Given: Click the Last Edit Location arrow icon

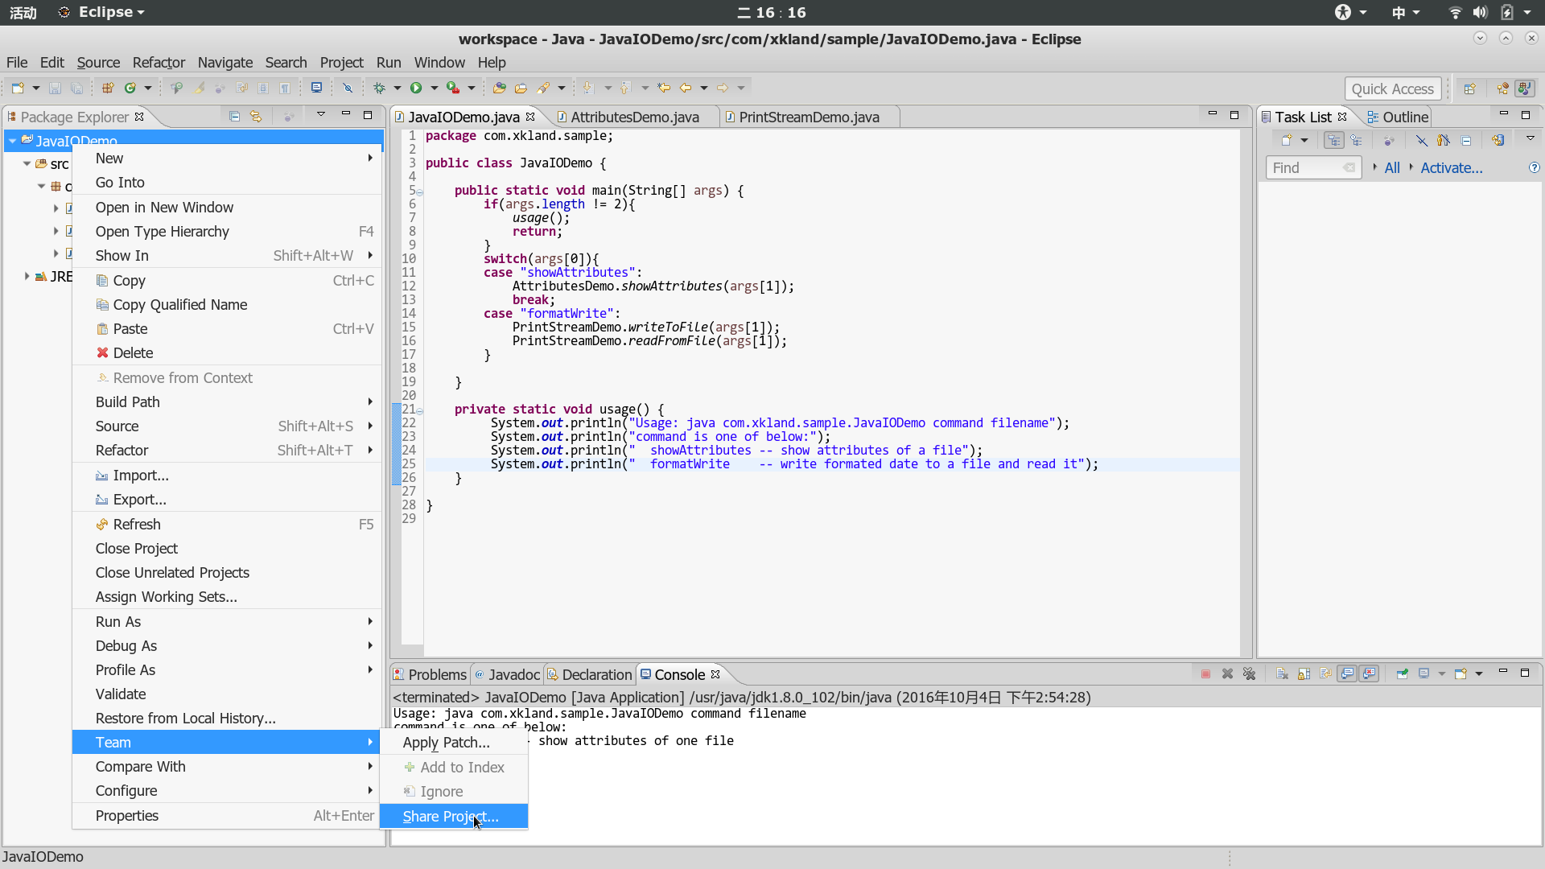Looking at the screenshot, I should tap(664, 88).
